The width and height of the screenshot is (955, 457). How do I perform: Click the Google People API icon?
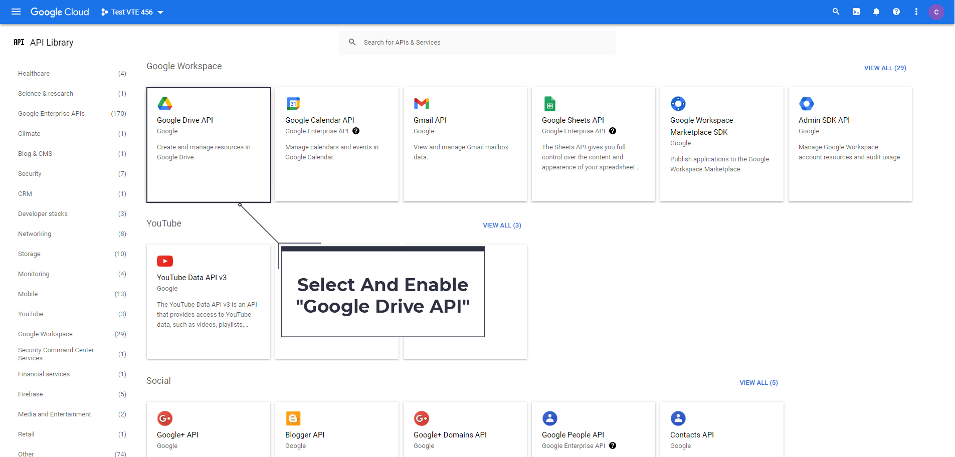tap(550, 418)
